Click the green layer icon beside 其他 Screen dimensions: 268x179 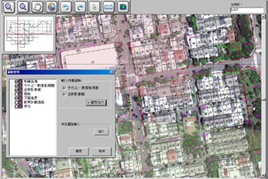[21, 107]
